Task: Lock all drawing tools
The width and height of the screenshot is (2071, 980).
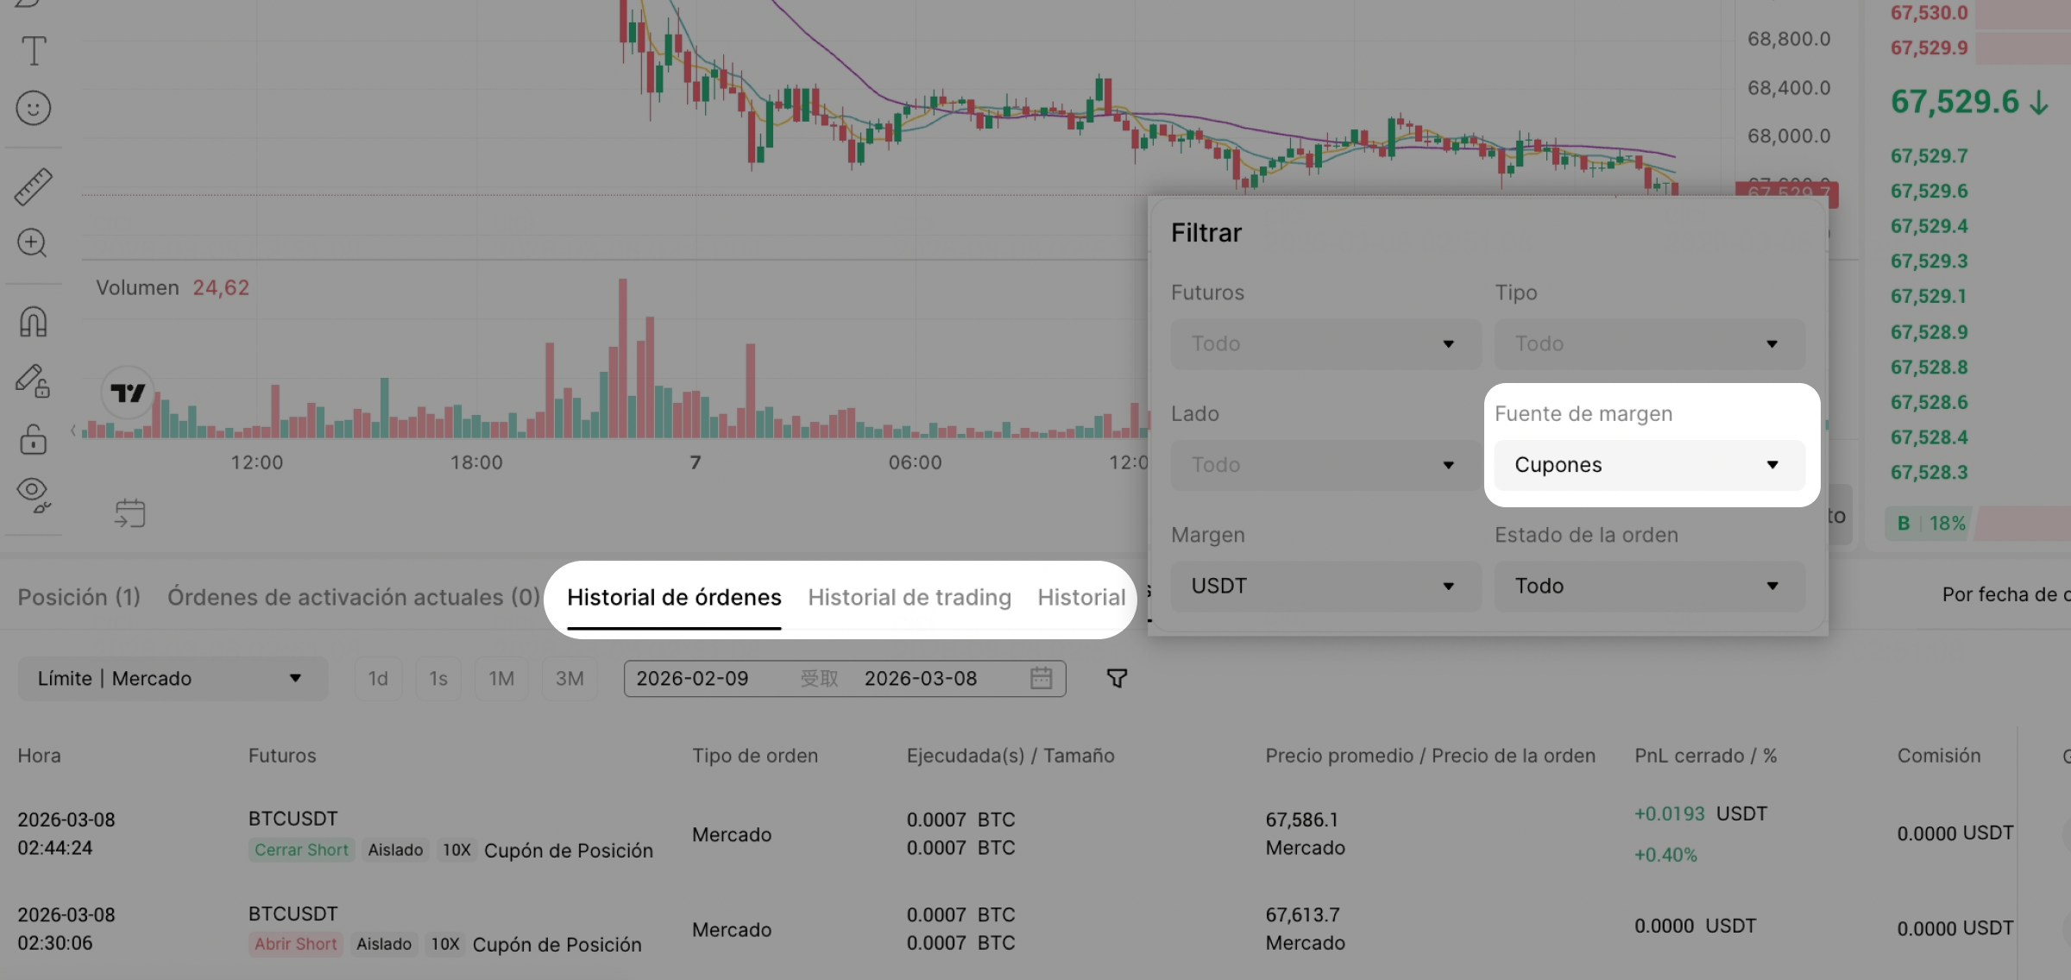Action: coord(34,438)
